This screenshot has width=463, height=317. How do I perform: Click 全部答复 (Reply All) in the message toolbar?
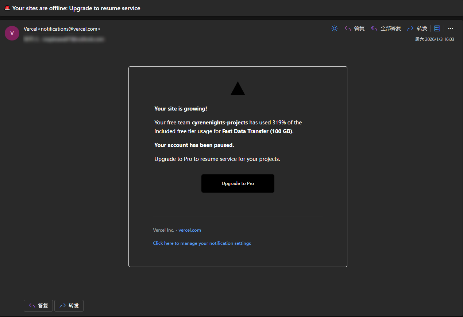pyautogui.click(x=386, y=28)
